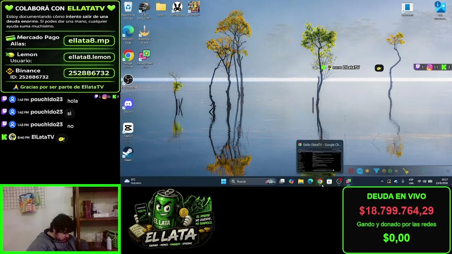This screenshot has width=452, height=254.
Task: Select the KKND folder on desktop
Action: [x=161, y=10]
